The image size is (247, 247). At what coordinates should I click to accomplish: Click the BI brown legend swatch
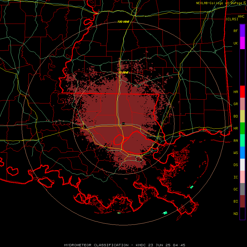242,201
